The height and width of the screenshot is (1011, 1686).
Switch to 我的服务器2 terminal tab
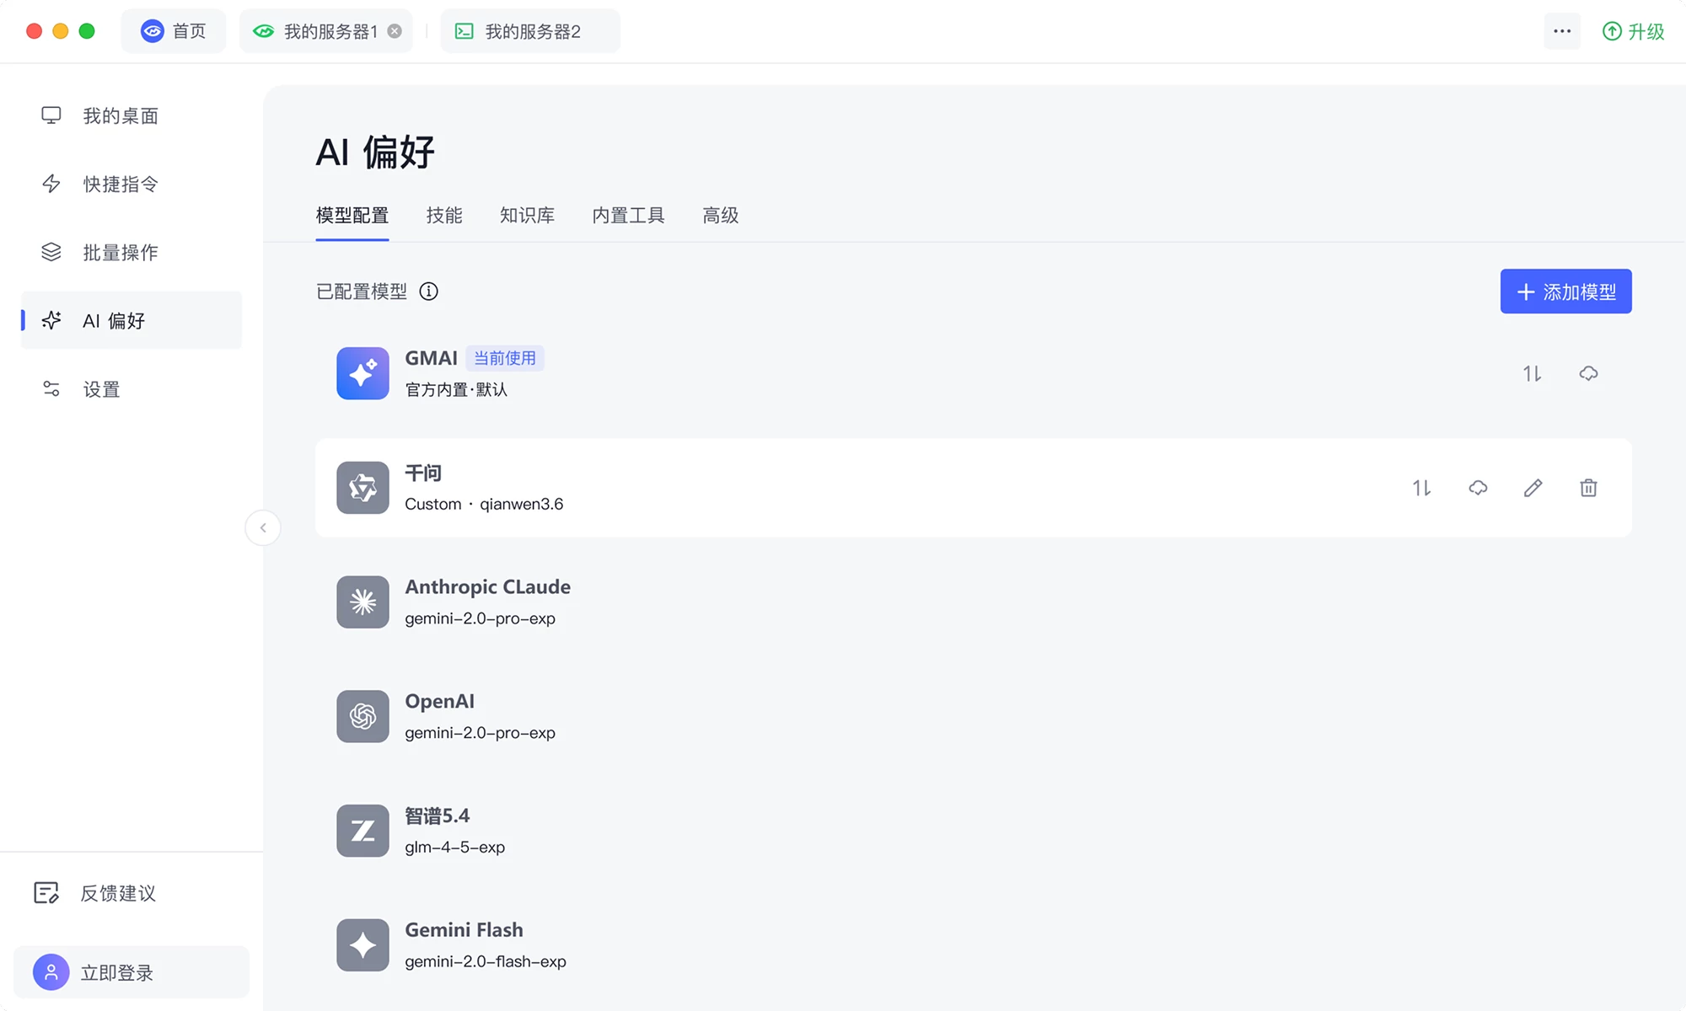click(530, 31)
